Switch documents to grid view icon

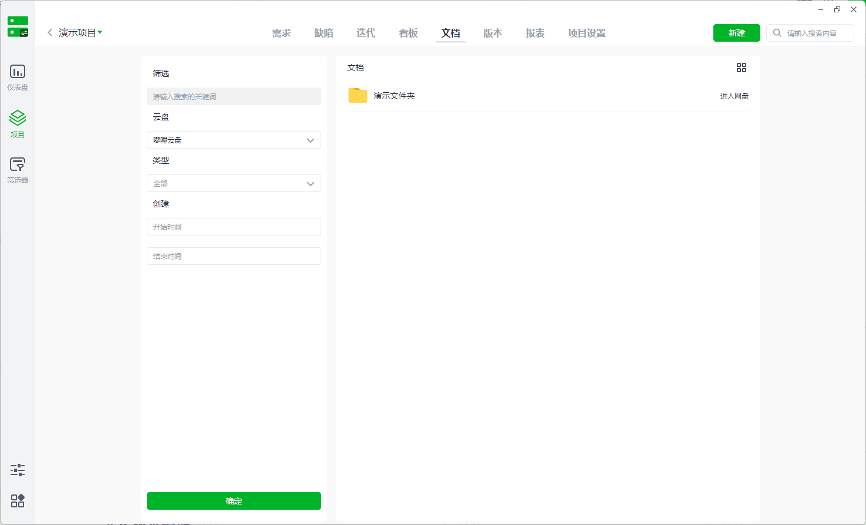[742, 68]
